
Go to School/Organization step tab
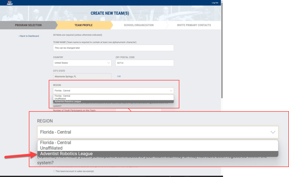click(x=139, y=25)
